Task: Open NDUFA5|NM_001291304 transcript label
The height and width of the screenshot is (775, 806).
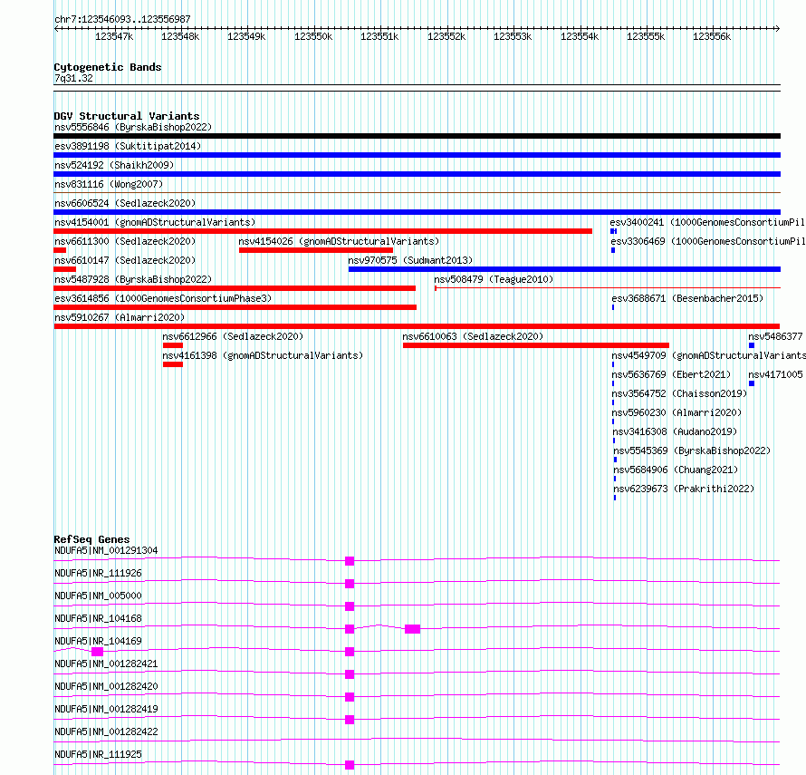Action: pos(106,550)
